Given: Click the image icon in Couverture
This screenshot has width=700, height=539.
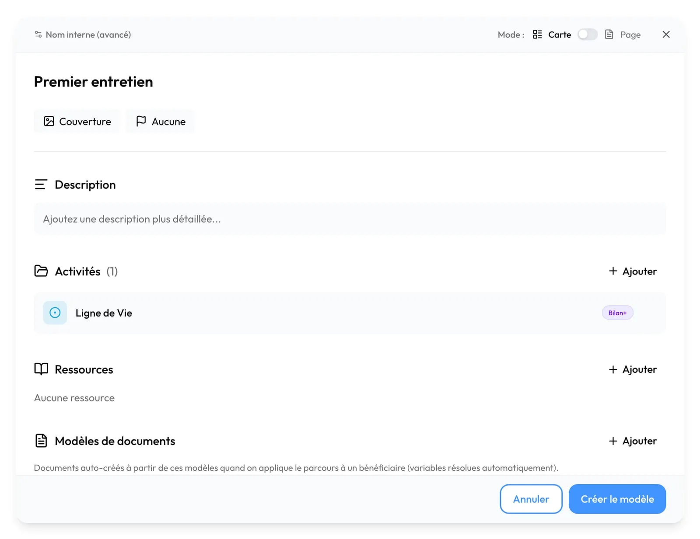Looking at the screenshot, I should [x=49, y=121].
